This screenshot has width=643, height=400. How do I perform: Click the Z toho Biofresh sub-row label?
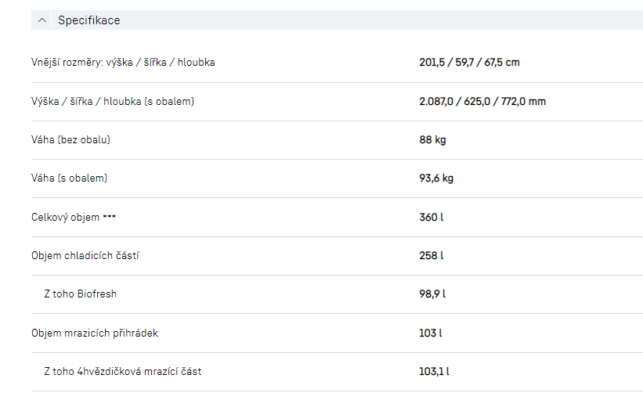81,294
